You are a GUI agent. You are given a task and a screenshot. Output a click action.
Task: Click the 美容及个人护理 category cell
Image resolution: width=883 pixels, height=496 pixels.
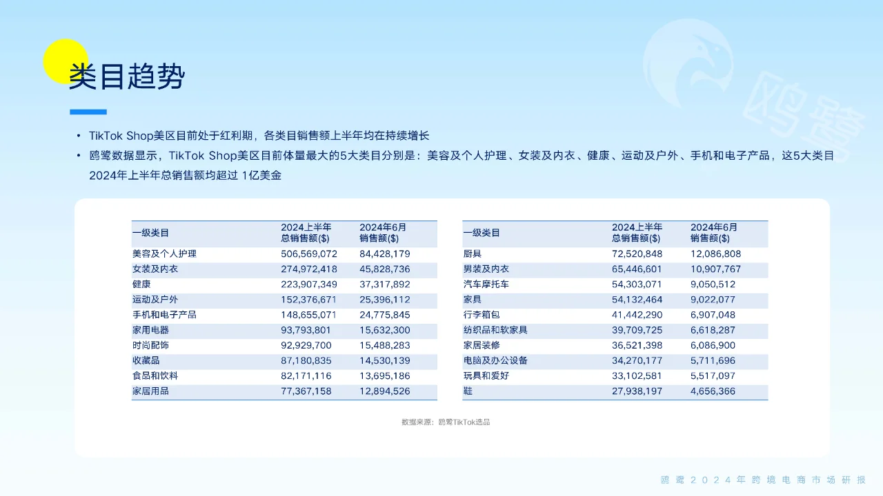pos(164,254)
